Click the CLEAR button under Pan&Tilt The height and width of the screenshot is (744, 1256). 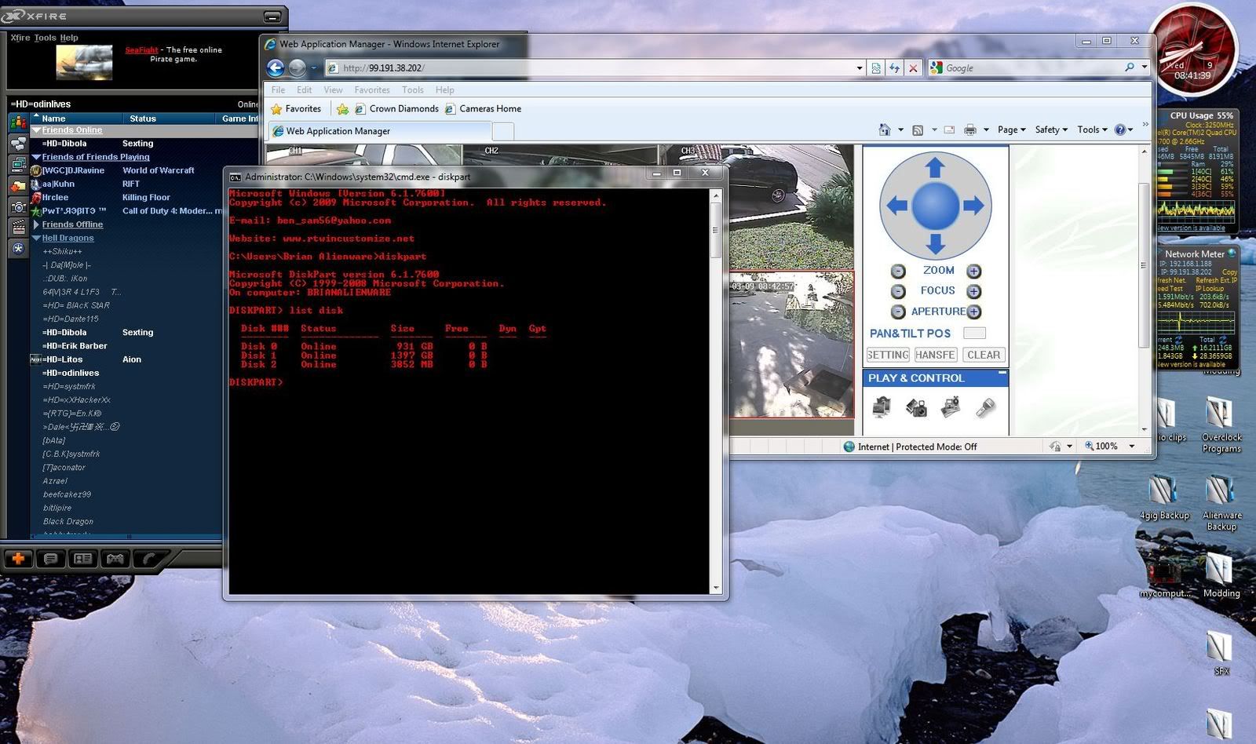click(x=984, y=355)
